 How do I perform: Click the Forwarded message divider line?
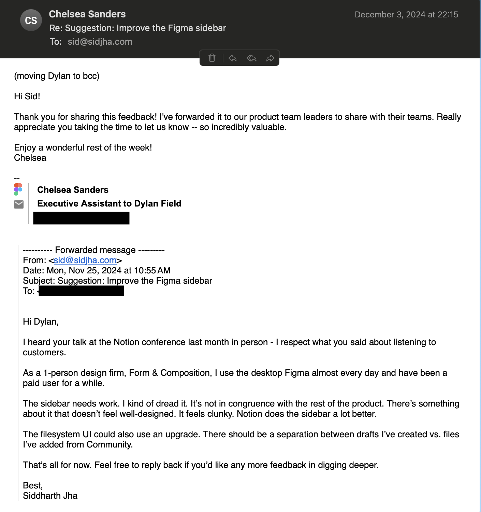click(x=94, y=250)
